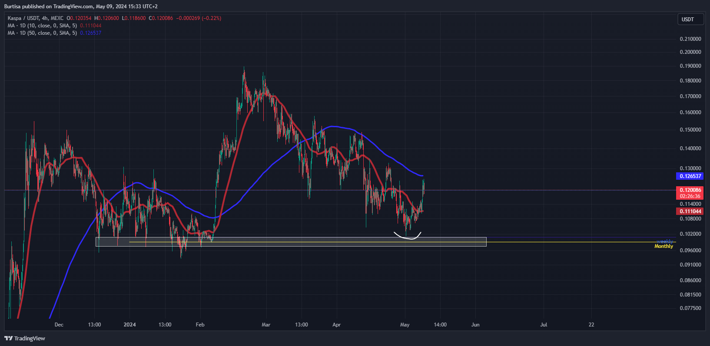This screenshot has height=346, width=710.
Task: Click the 0.130000 price axis label
Action: pos(690,168)
